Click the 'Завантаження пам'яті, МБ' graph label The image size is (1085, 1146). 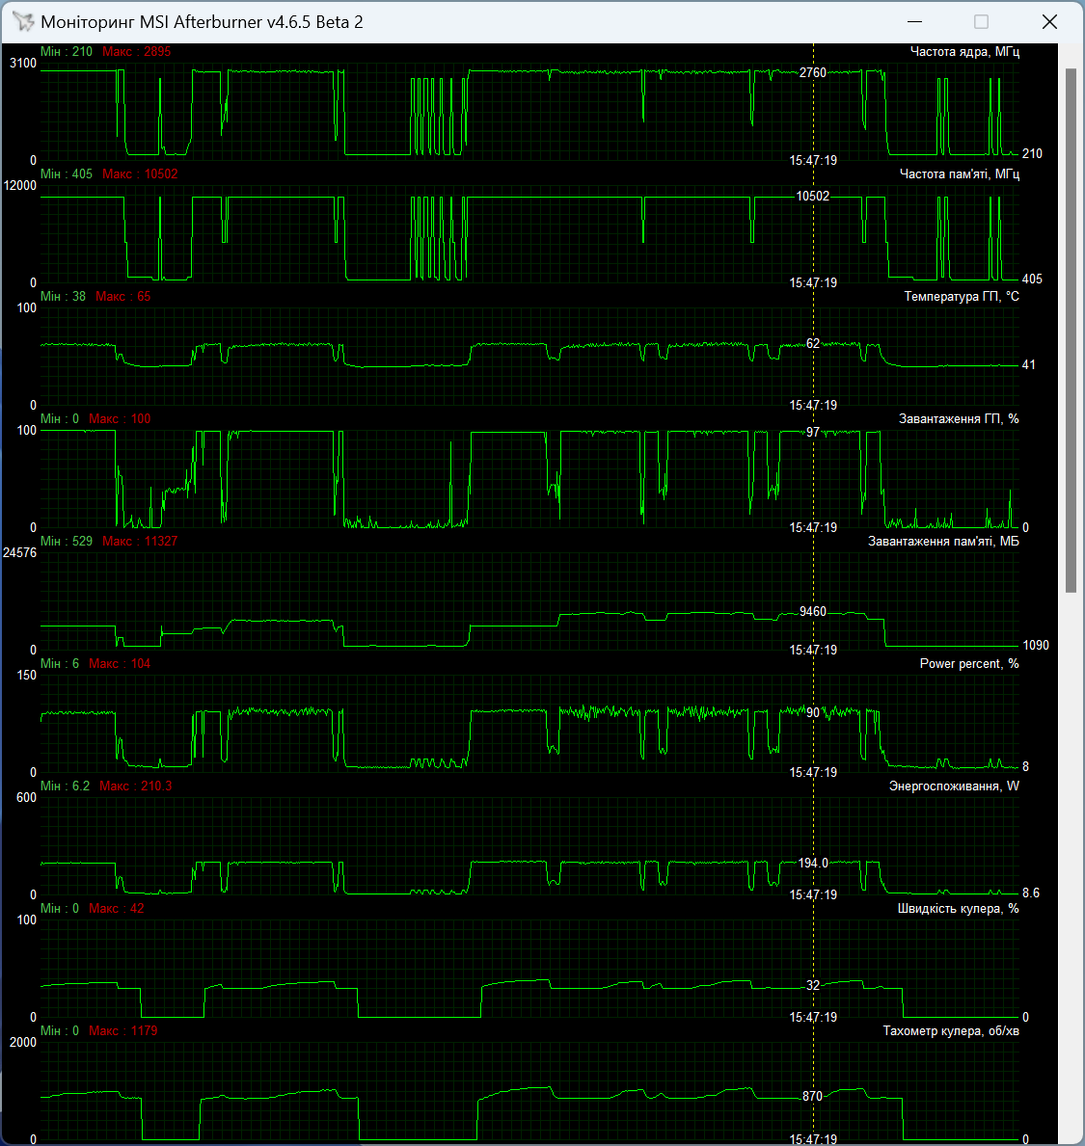coord(943,542)
